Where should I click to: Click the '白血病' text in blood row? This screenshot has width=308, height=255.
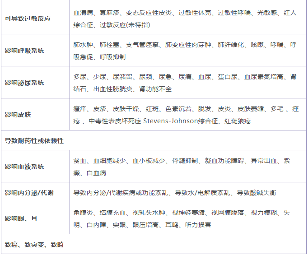(x=97, y=173)
